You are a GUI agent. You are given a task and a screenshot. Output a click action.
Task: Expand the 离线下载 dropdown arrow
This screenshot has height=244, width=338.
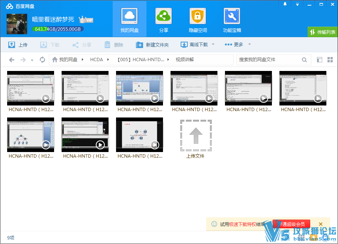click(x=213, y=44)
